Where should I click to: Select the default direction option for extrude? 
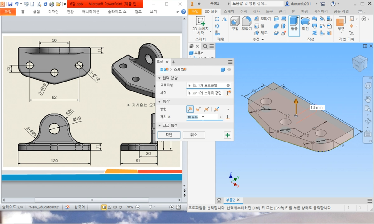coord(189,109)
